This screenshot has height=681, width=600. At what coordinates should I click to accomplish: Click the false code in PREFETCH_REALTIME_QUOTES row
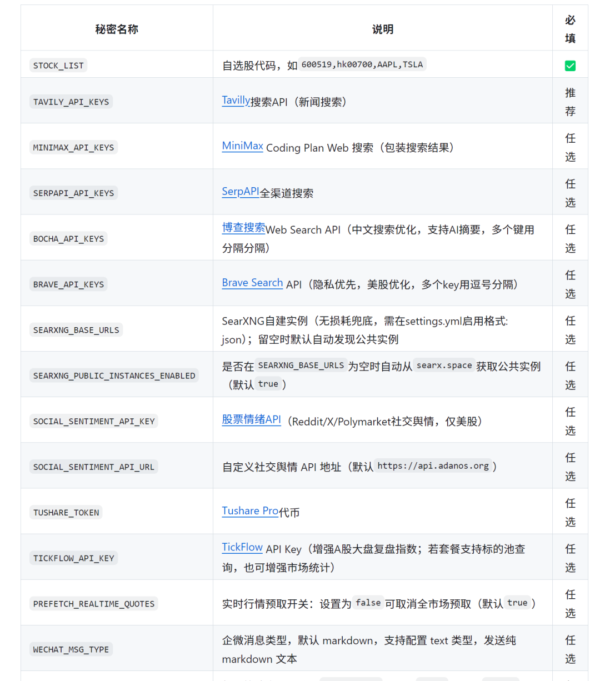tap(368, 602)
